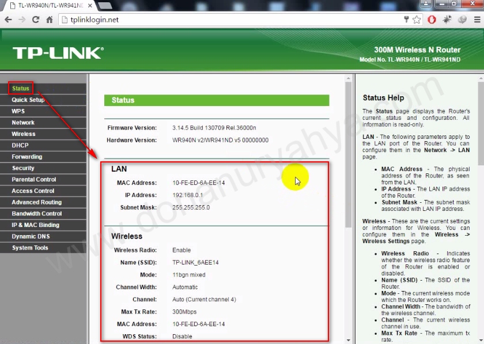This screenshot has height=344, width=484.
Task: Open Dynamic DNS in sidebar
Action: coord(43,236)
